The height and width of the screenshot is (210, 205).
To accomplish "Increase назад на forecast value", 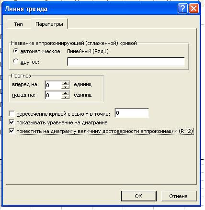I will pyautogui.click(x=65, y=93).
